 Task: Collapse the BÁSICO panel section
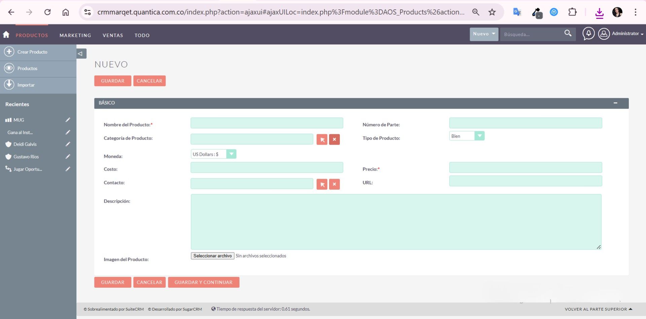[615, 103]
